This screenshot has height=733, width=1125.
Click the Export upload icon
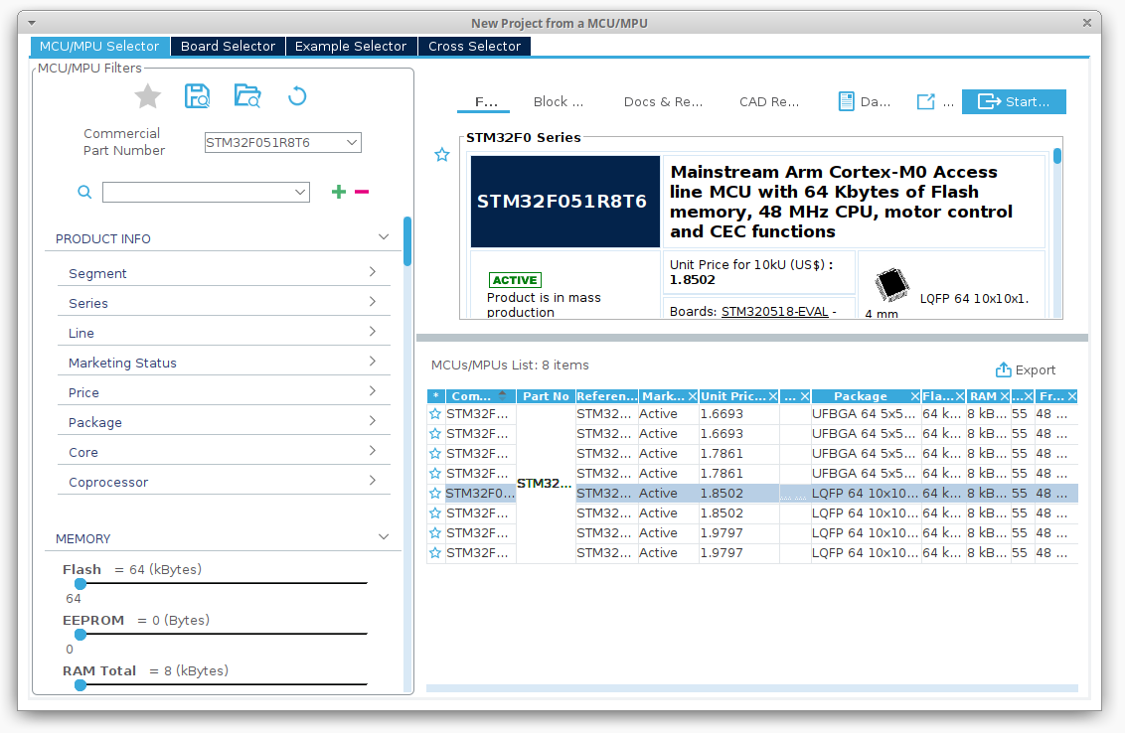click(x=1003, y=370)
